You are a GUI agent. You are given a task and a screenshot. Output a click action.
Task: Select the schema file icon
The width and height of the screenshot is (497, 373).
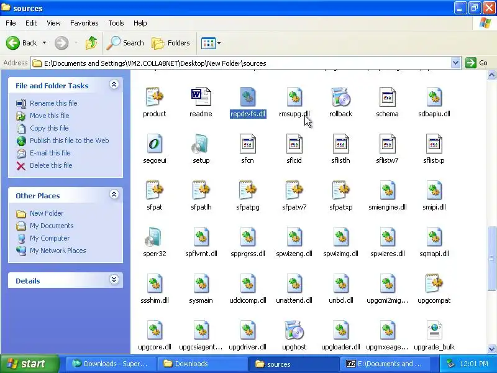coord(387,97)
